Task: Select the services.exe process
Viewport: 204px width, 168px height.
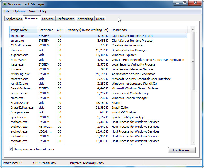Action: click(x=98, y=93)
